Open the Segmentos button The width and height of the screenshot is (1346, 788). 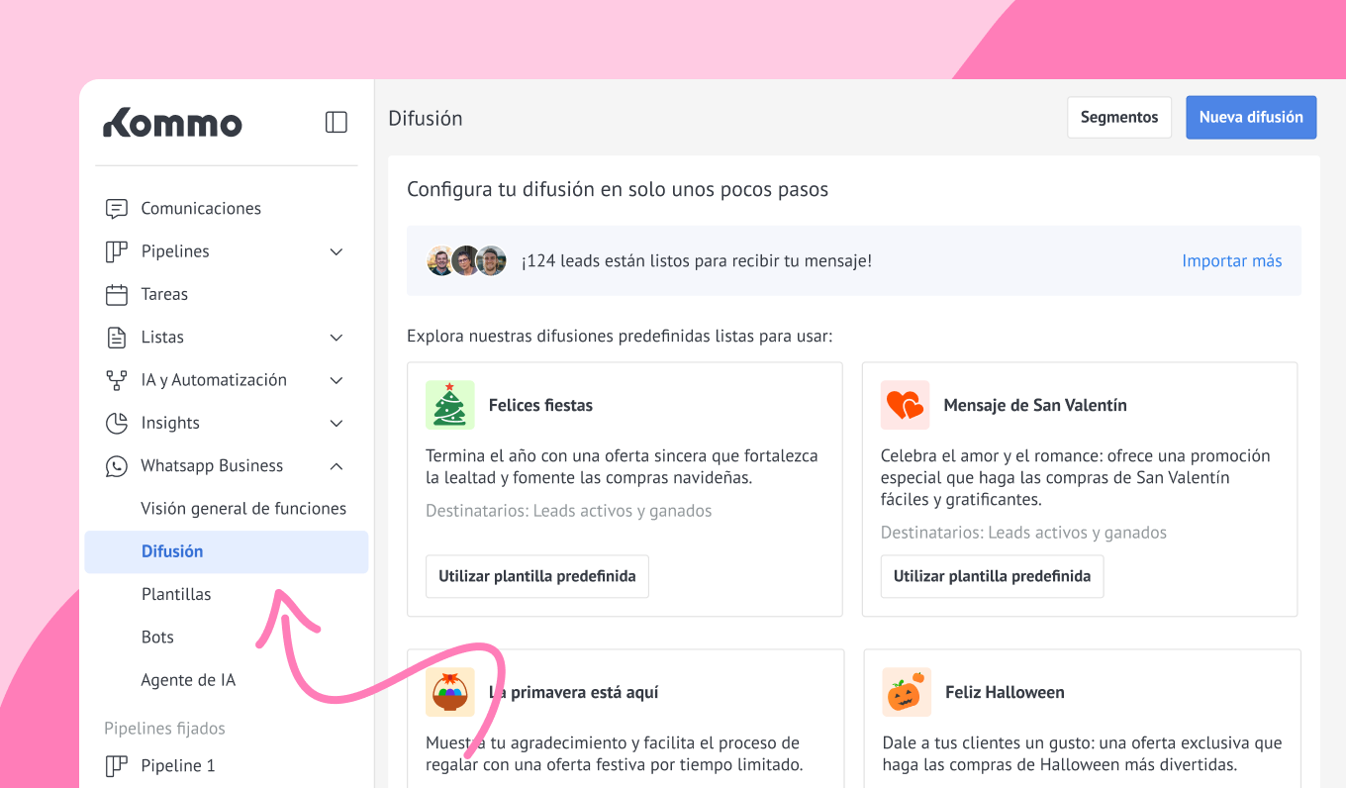[x=1118, y=117]
